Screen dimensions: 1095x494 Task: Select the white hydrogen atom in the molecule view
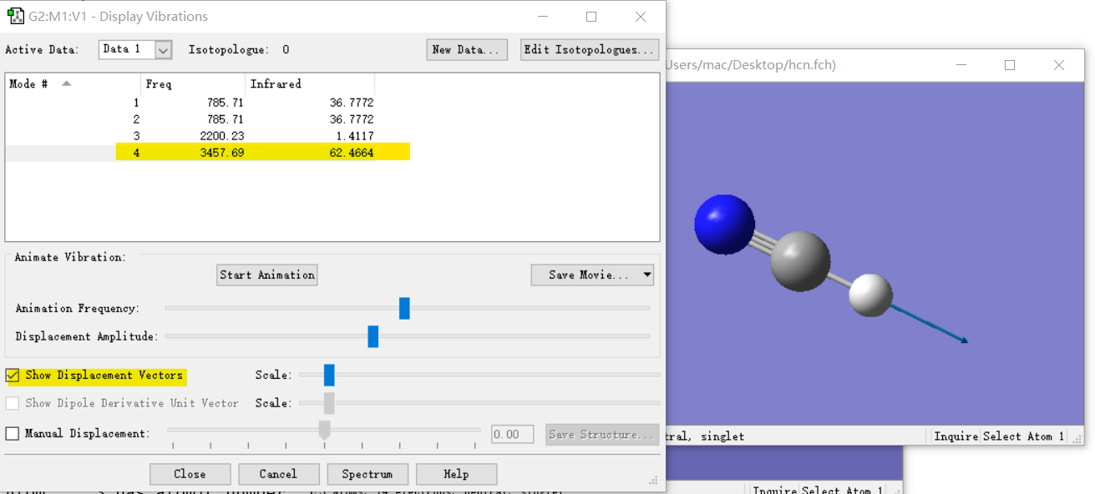pos(870,295)
